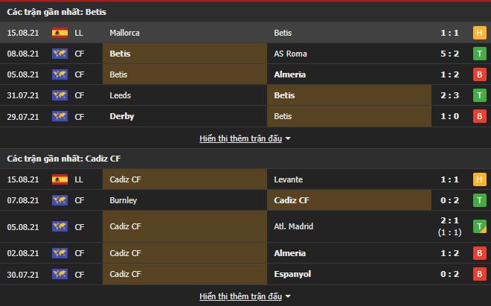This screenshot has height=306, width=491.
Task: Select the Almeria team in Betis section
Action: (x=290, y=74)
